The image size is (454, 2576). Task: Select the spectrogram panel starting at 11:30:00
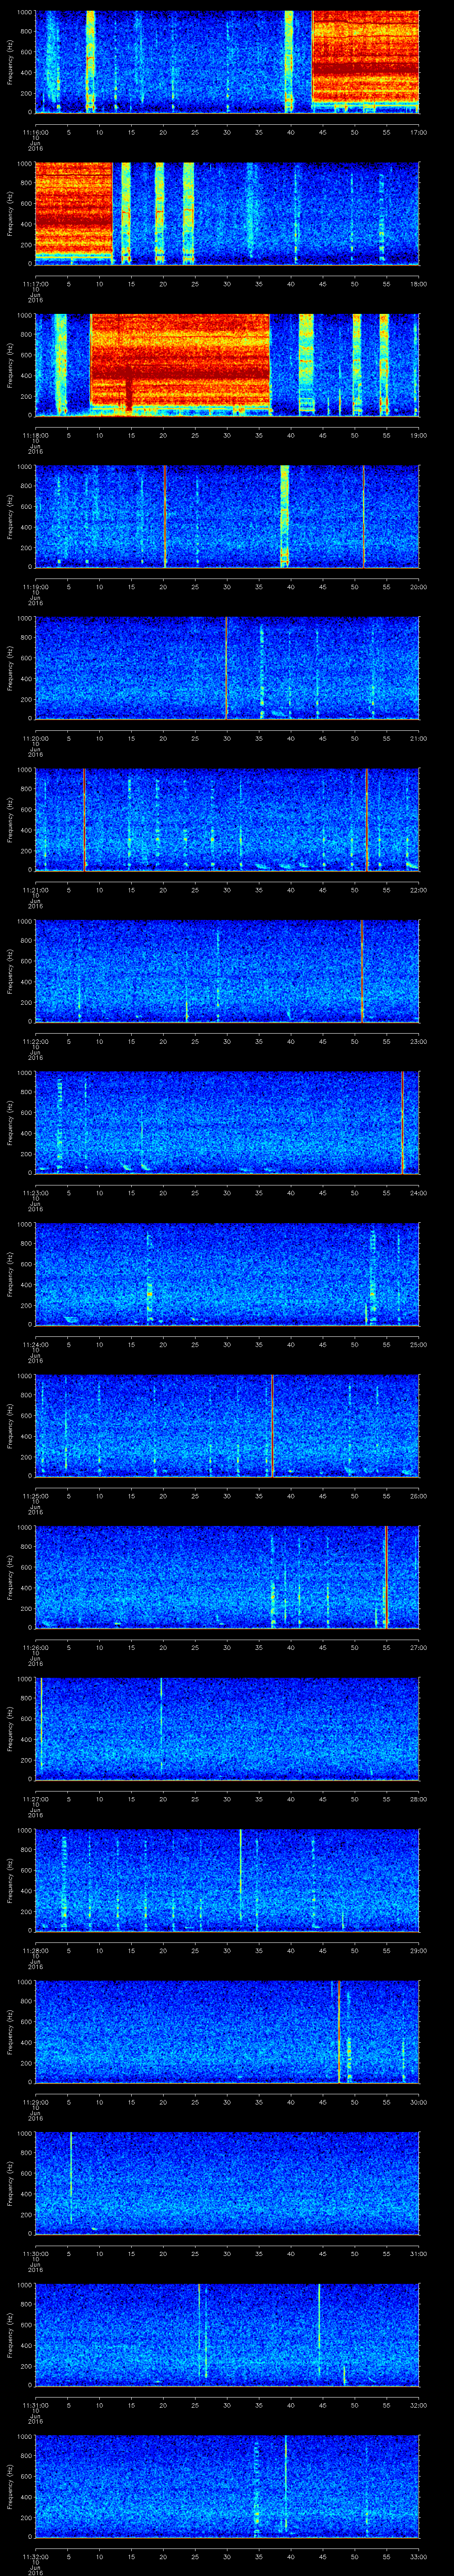click(227, 2183)
